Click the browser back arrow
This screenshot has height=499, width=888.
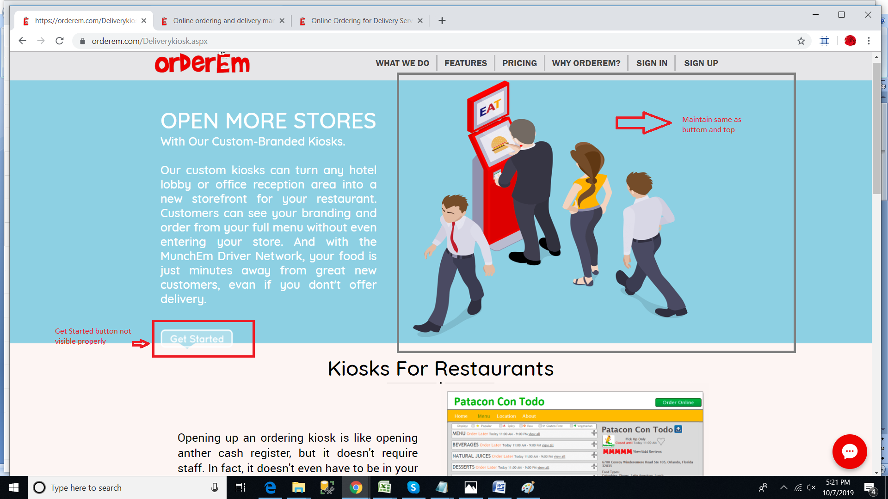click(x=22, y=41)
